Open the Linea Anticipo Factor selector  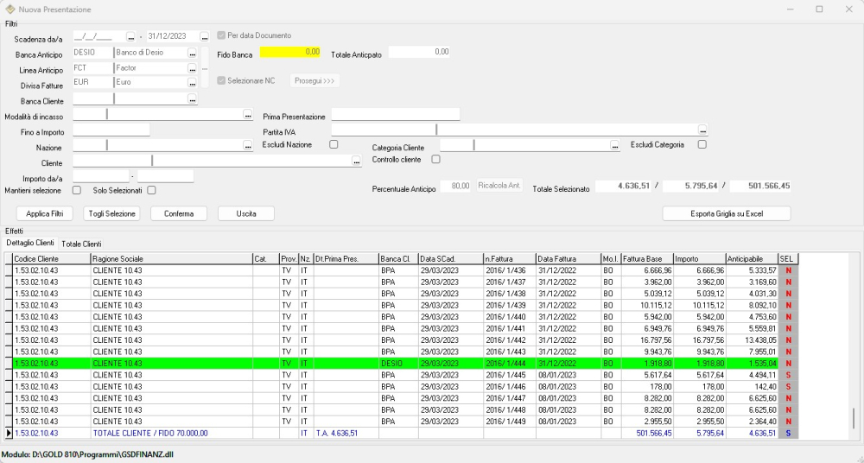pos(193,67)
